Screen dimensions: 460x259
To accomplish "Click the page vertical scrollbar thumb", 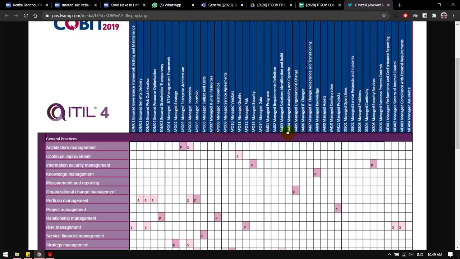I will click(x=457, y=104).
